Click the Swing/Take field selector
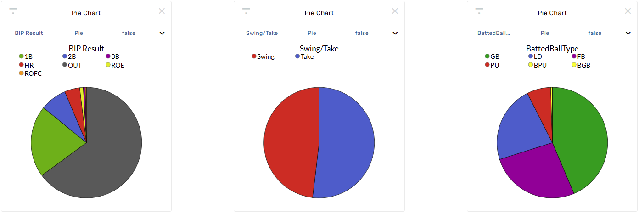Image resolution: width=639 pixels, height=214 pixels. (x=262, y=33)
